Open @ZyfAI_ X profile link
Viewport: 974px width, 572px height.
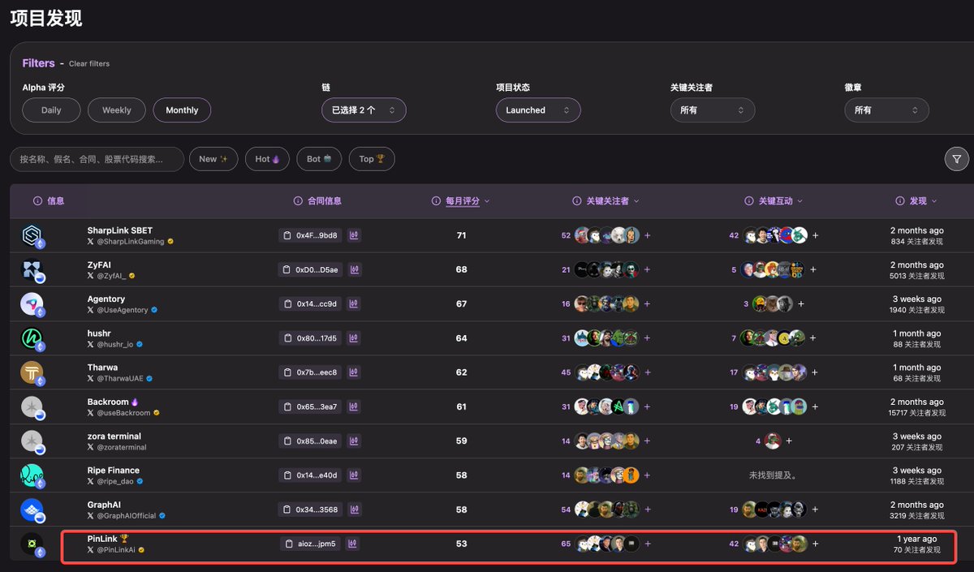point(111,276)
